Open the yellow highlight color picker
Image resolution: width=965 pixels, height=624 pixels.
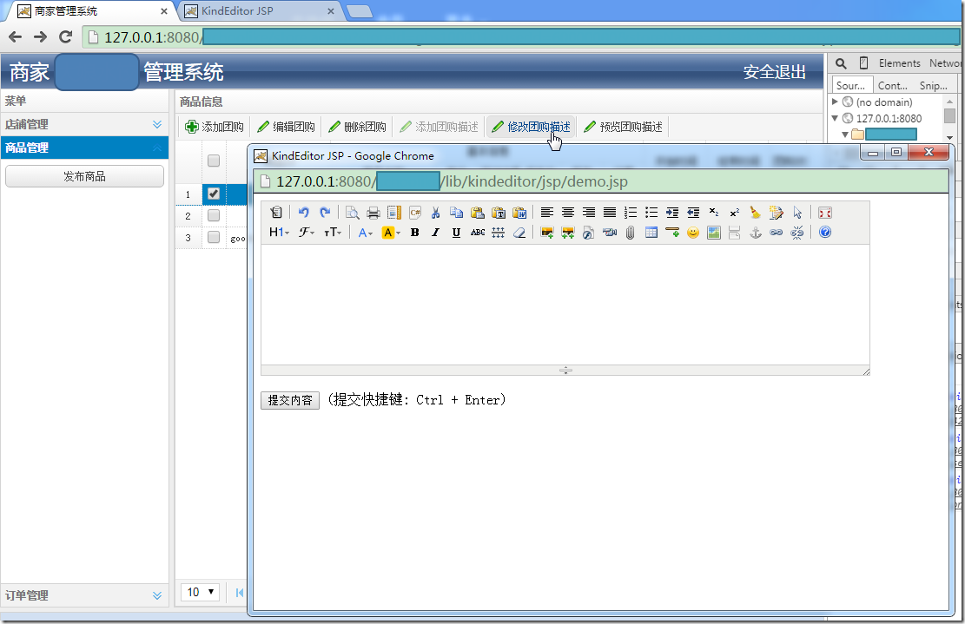coord(391,233)
